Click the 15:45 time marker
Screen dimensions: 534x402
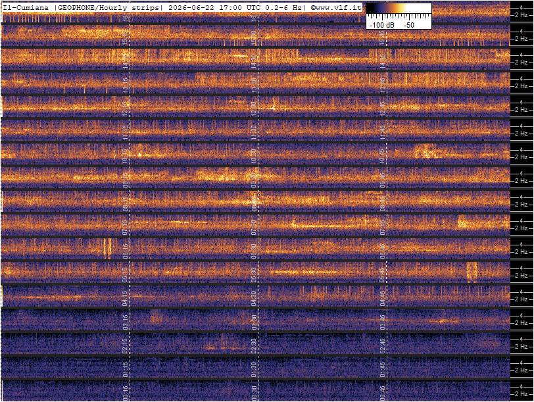(x=383, y=37)
